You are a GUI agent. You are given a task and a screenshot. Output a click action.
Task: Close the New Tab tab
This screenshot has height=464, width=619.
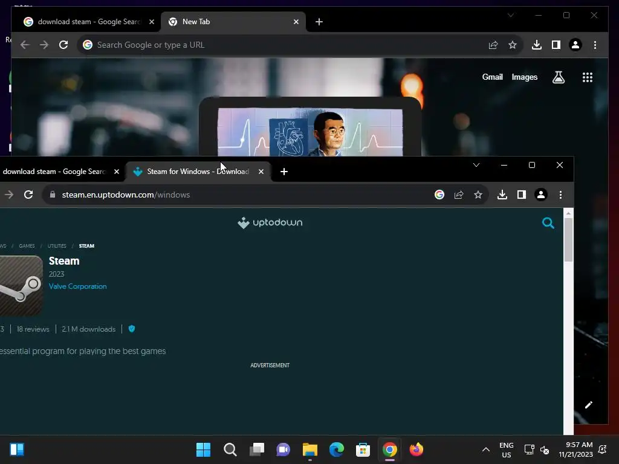point(296,22)
